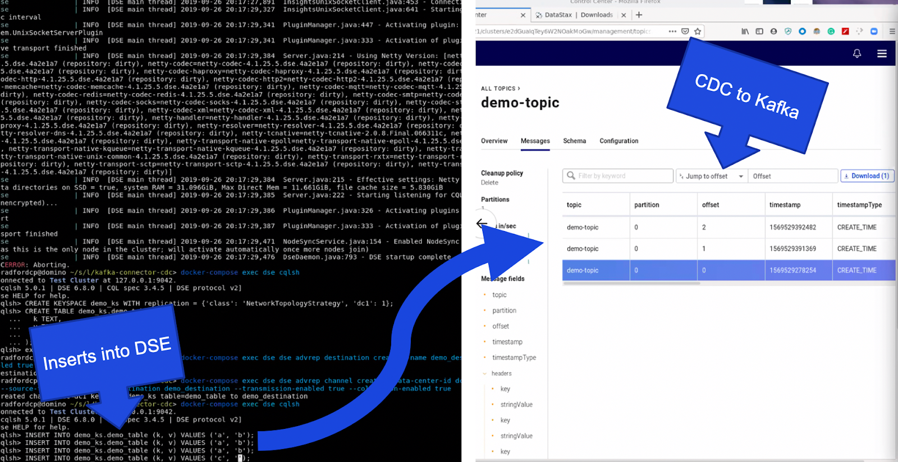The width and height of the screenshot is (898, 462).
Task: Open page actions three-dot menu
Action: pos(672,31)
